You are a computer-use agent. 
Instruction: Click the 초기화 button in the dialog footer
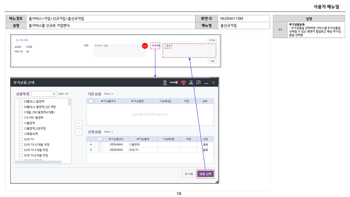tap(189, 174)
